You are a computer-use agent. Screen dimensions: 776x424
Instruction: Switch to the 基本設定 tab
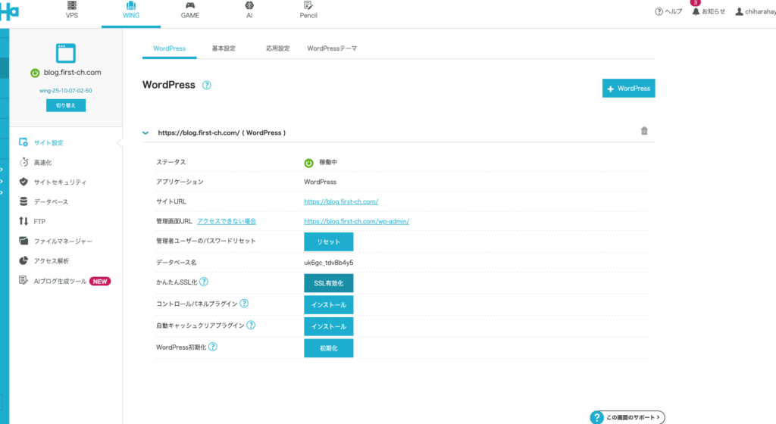[224, 48]
